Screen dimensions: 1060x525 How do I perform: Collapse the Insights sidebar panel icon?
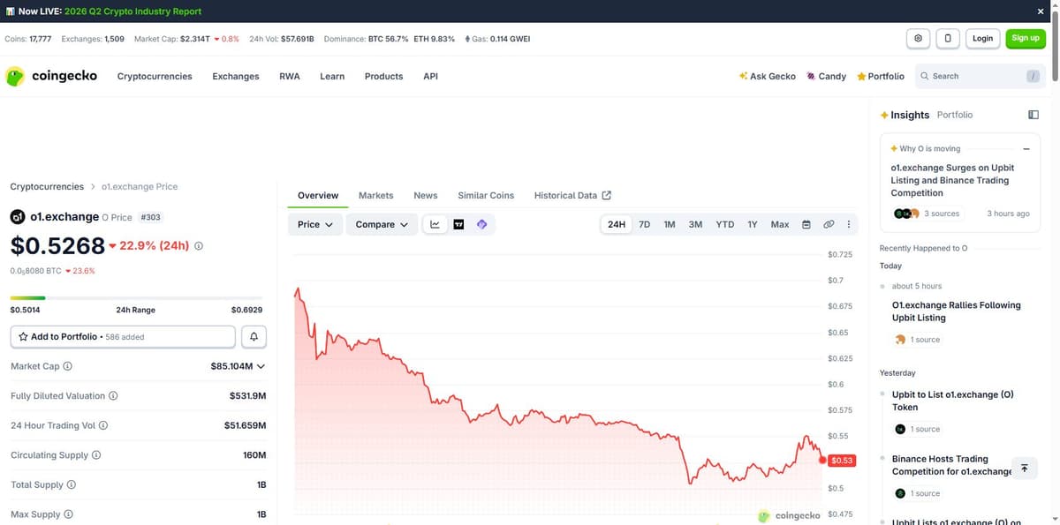(1033, 115)
